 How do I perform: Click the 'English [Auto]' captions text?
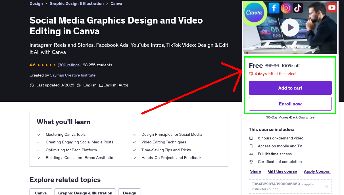[x=116, y=85]
